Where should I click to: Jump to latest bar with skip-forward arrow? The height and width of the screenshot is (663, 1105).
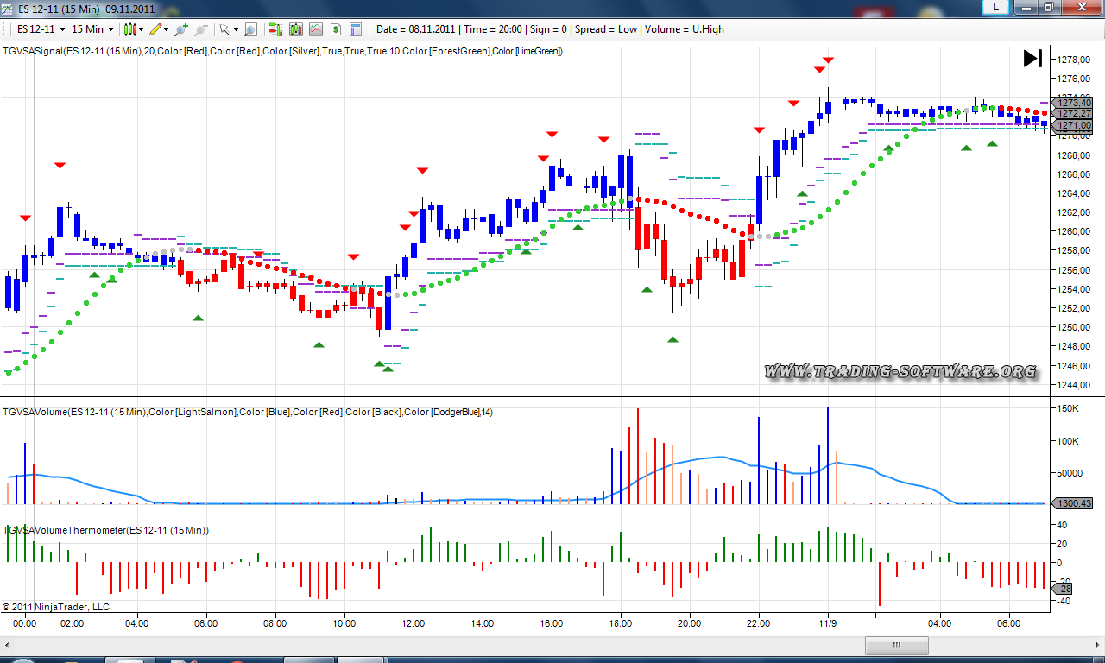click(1032, 58)
